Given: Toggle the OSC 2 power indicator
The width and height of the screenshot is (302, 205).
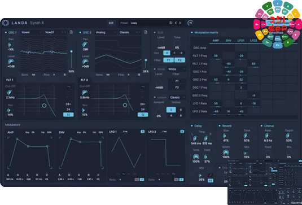Looking at the screenshot, I should pos(80,32).
